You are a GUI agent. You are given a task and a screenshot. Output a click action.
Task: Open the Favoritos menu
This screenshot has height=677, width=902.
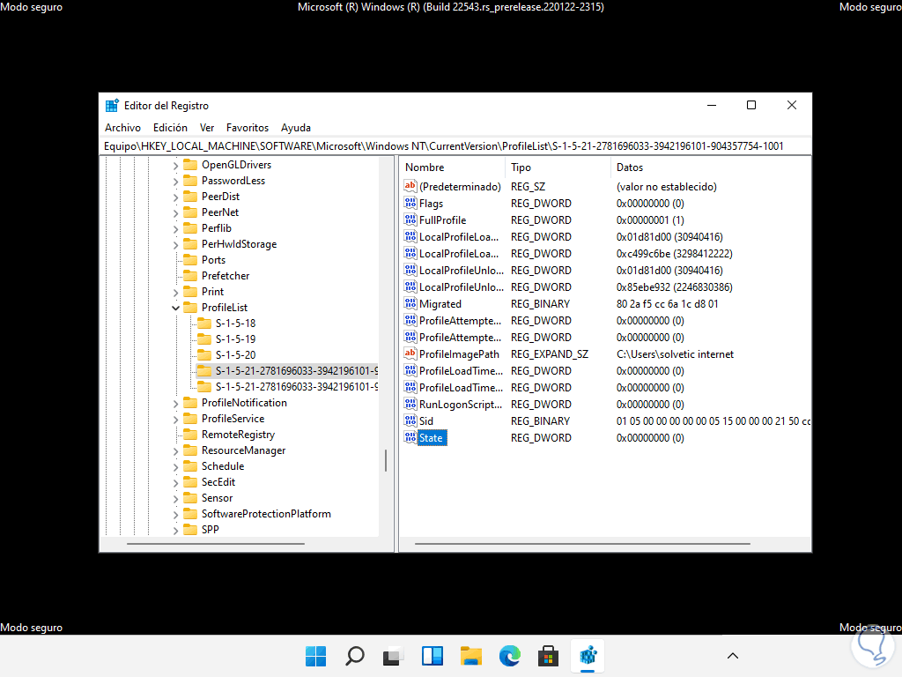(248, 128)
